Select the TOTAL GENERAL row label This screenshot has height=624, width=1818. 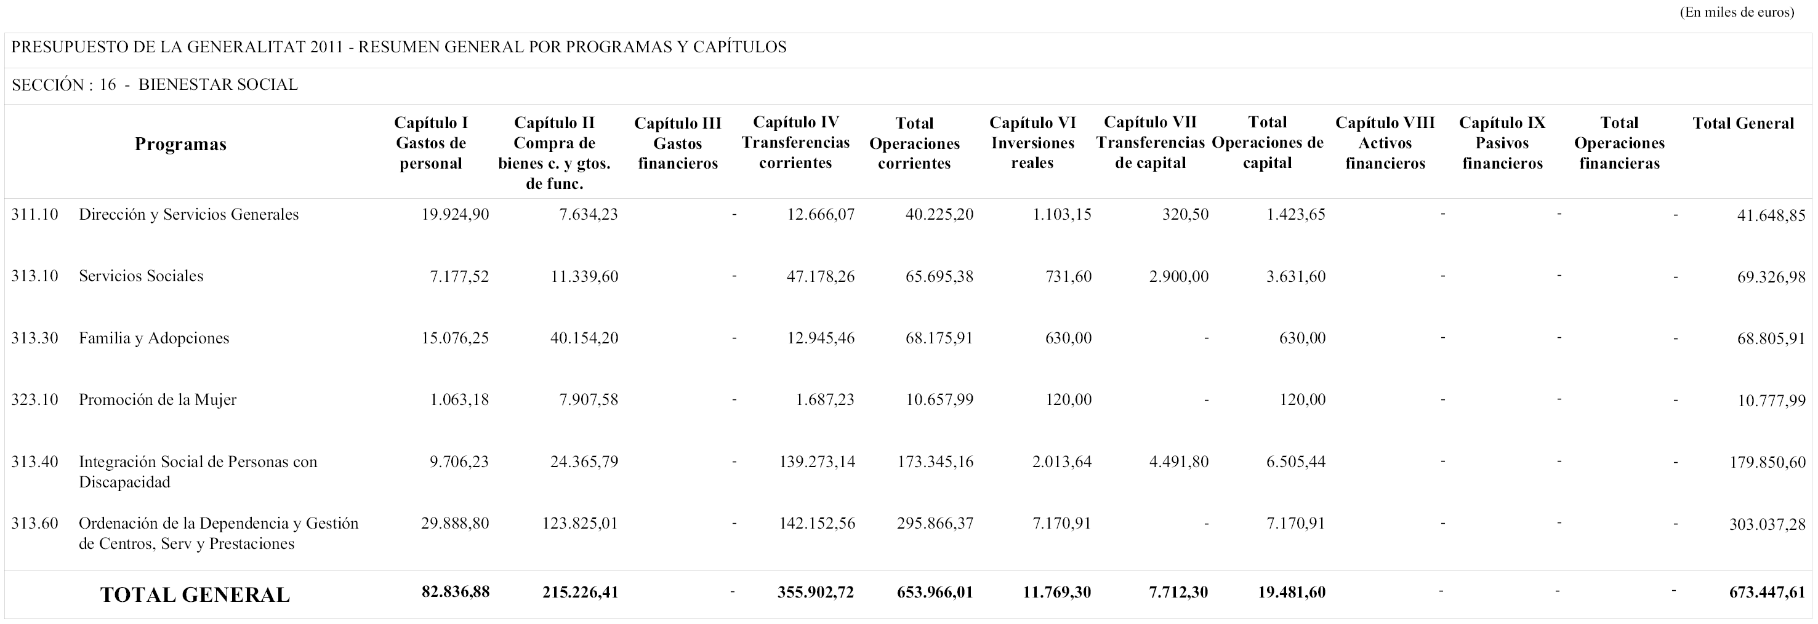tap(195, 594)
